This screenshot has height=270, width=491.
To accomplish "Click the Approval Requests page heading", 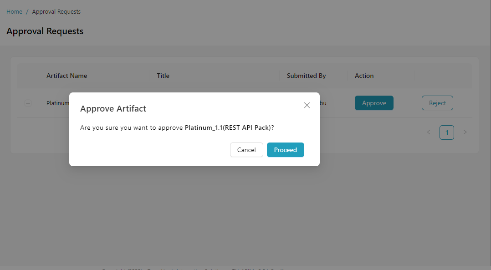I will (45, 31).
